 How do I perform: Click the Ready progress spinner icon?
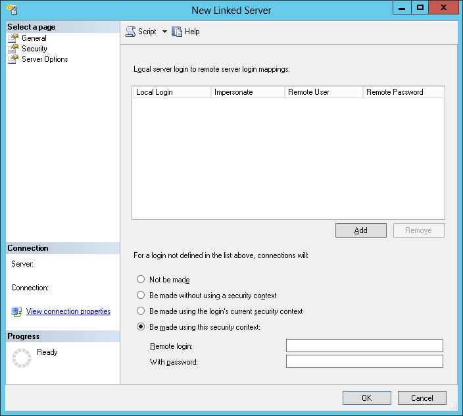(x=22, y=358)
